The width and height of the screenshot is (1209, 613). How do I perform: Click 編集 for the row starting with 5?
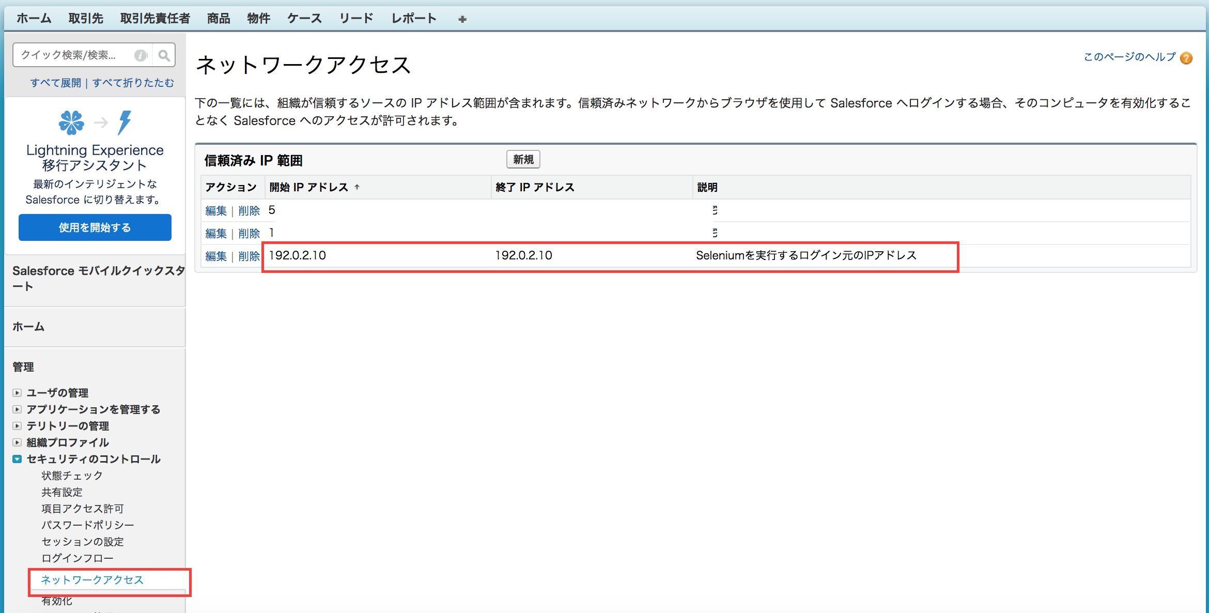tap(216, 211)
